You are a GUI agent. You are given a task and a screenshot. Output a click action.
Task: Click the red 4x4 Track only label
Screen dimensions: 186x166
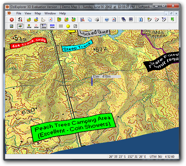pos(29,43)
